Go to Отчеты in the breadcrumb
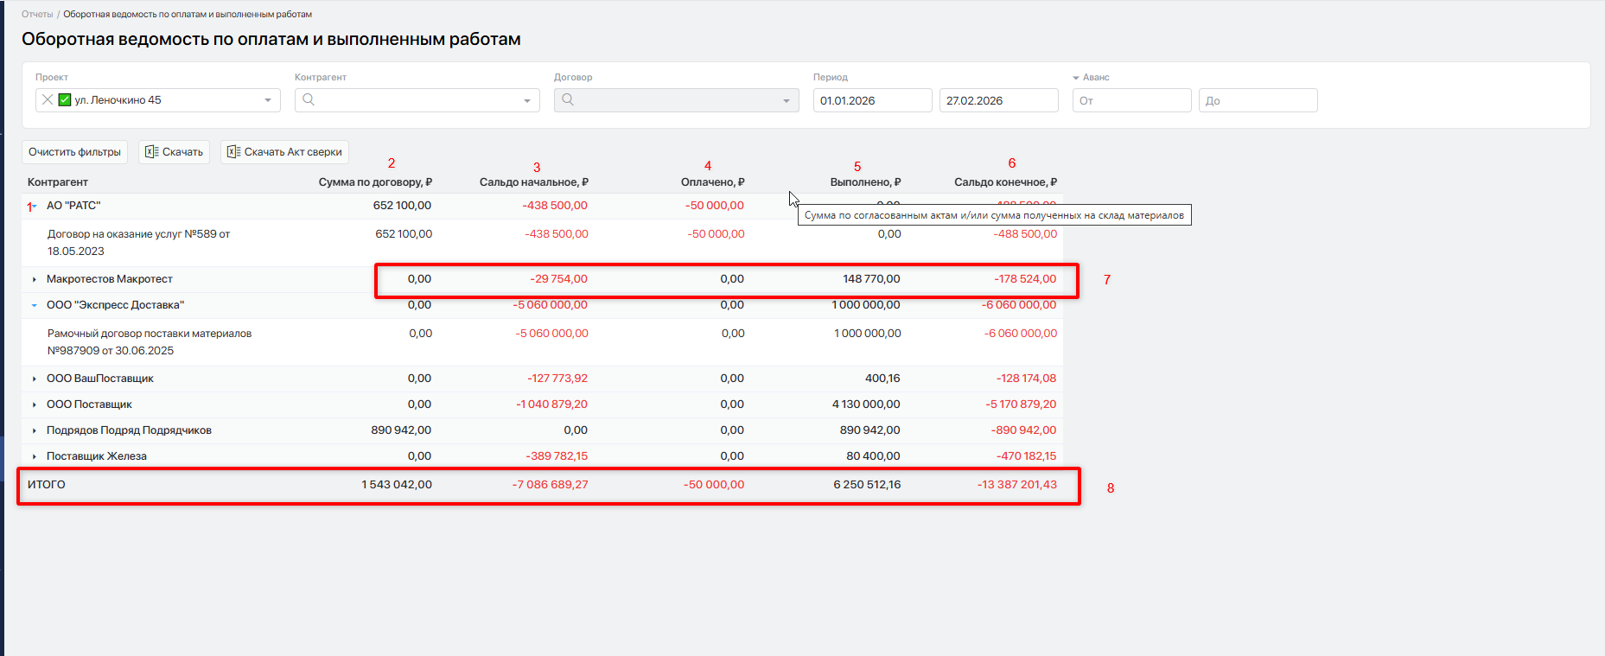 pos(37,15)
